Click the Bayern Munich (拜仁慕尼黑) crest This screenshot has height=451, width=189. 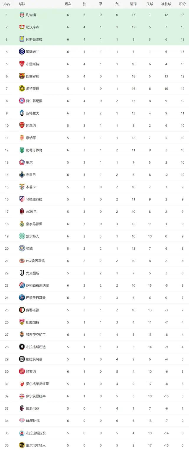[22, 101]
